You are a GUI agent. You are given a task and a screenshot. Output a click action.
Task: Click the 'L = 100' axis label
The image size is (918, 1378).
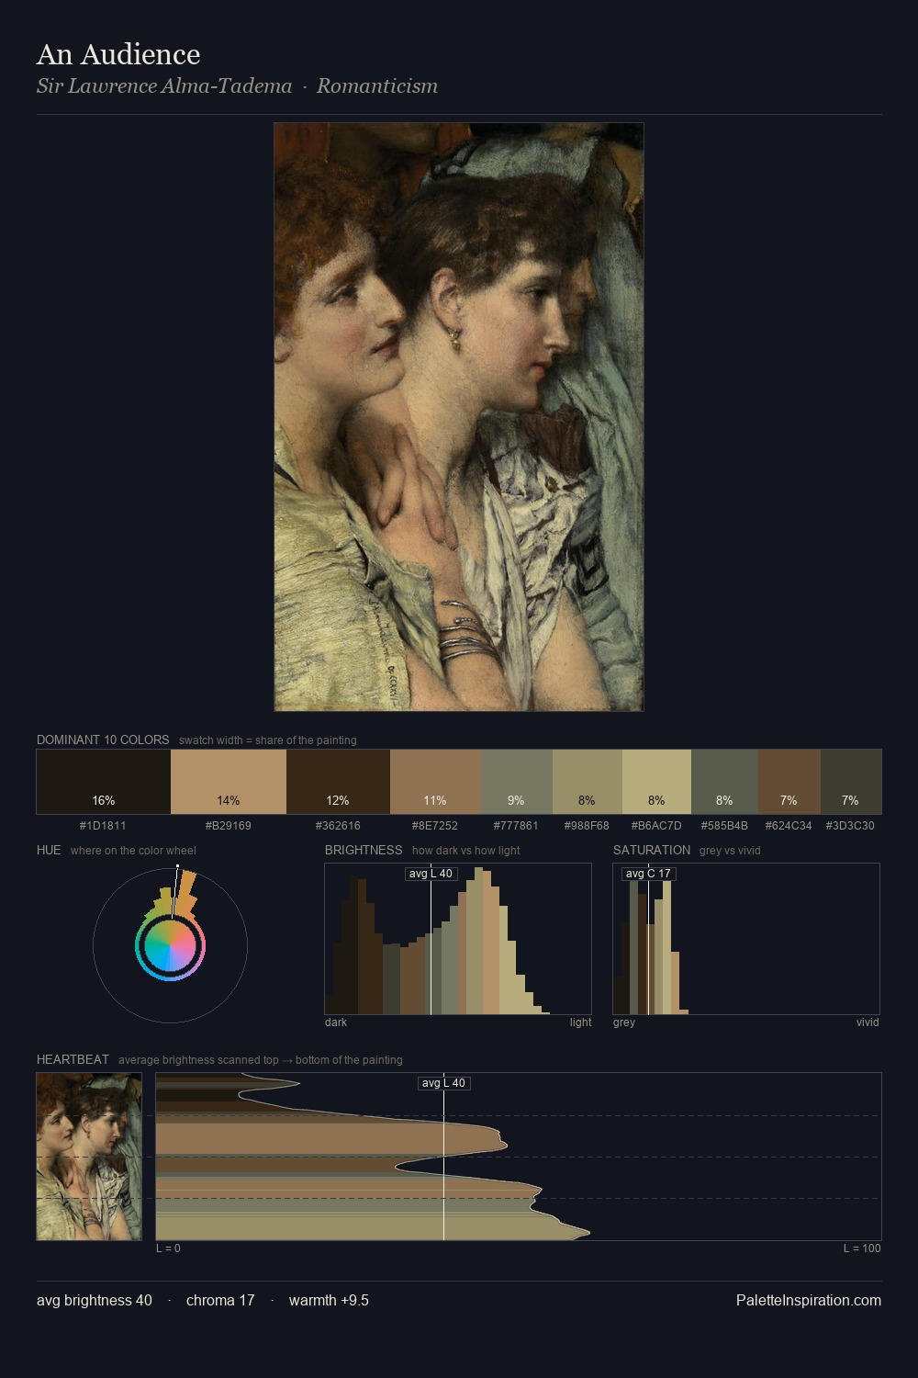[x=862, y=1248]
